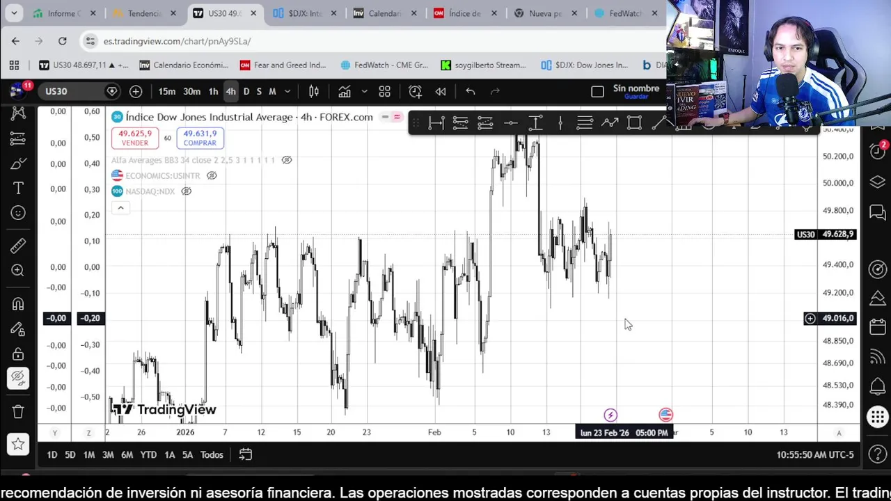Activate the Zoom in tool
891x501 pixels.
click(18, 271)
